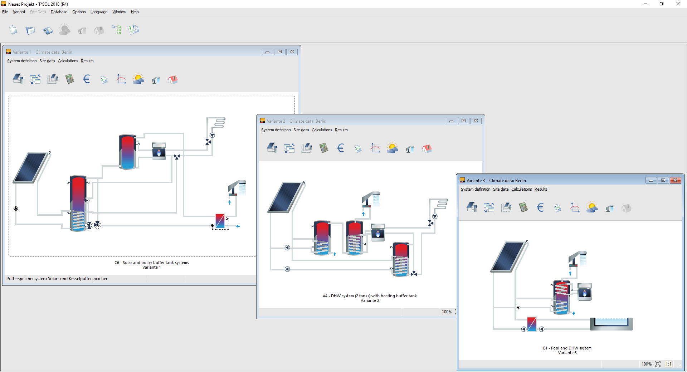
Task: Open the calculator icon in Variante 2 toolbar
Action: click(323, 148)
